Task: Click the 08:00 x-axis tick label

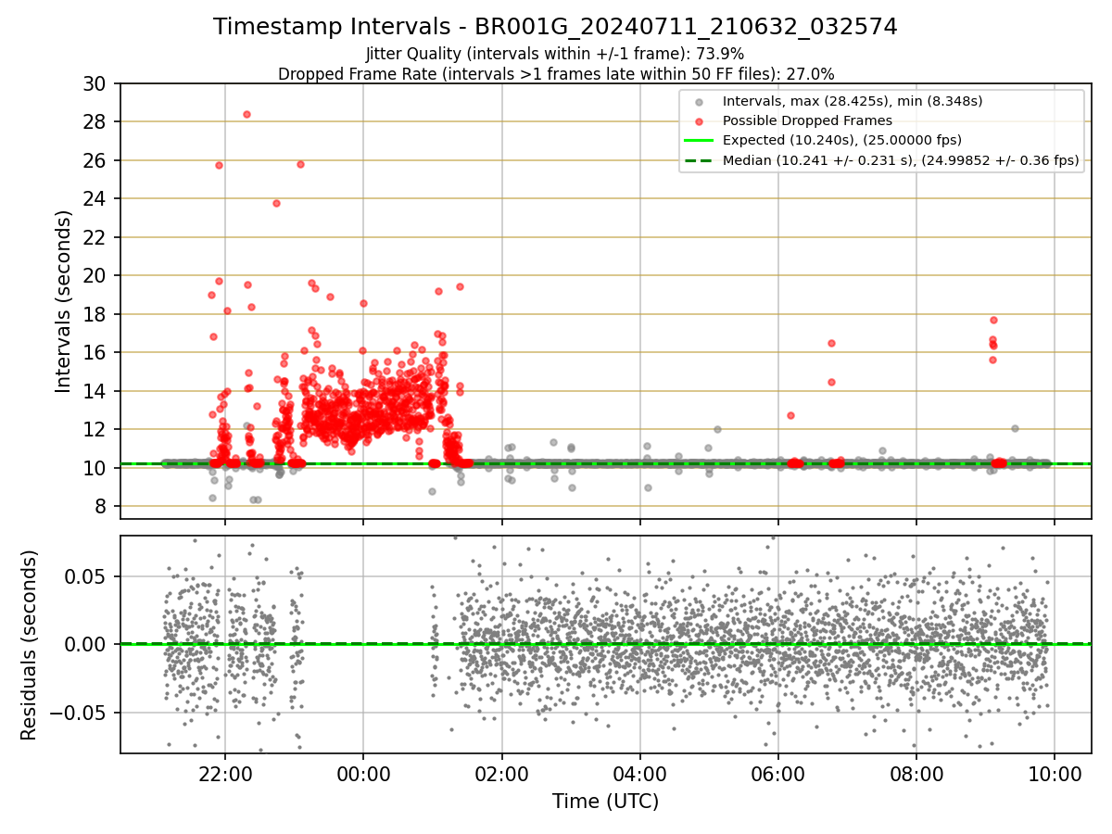Action: pos(916,773)
